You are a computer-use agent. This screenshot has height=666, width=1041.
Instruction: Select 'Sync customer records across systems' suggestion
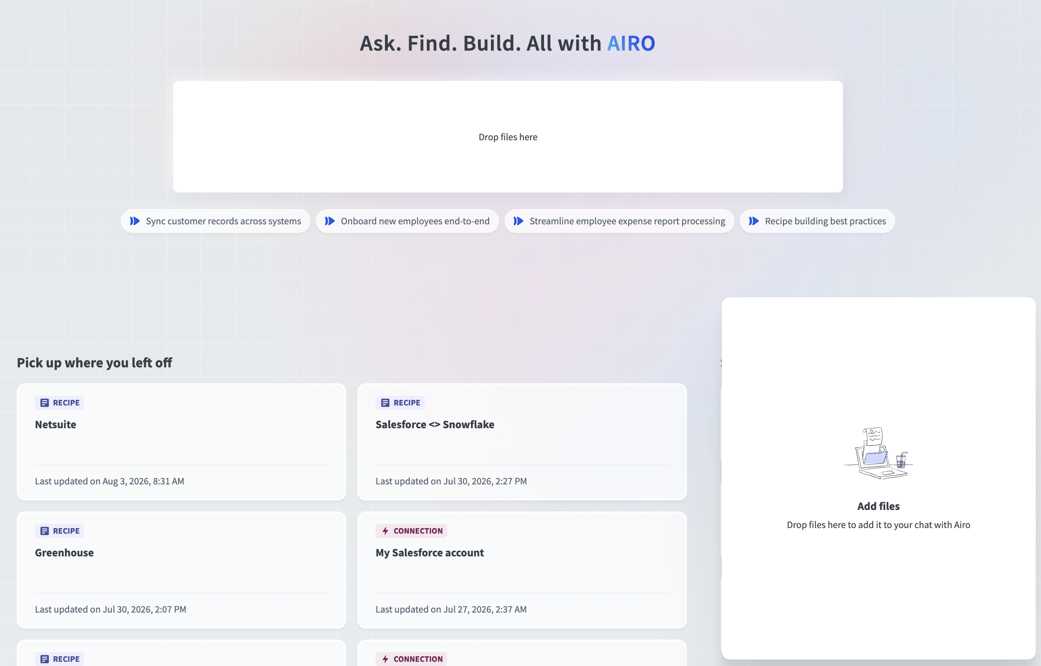pos(216,221)
